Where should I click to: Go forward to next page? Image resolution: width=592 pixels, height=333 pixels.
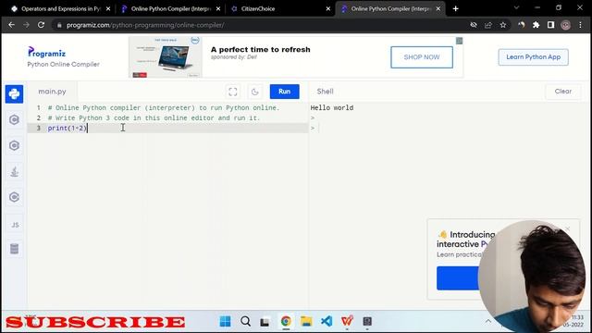pos(26,25)
